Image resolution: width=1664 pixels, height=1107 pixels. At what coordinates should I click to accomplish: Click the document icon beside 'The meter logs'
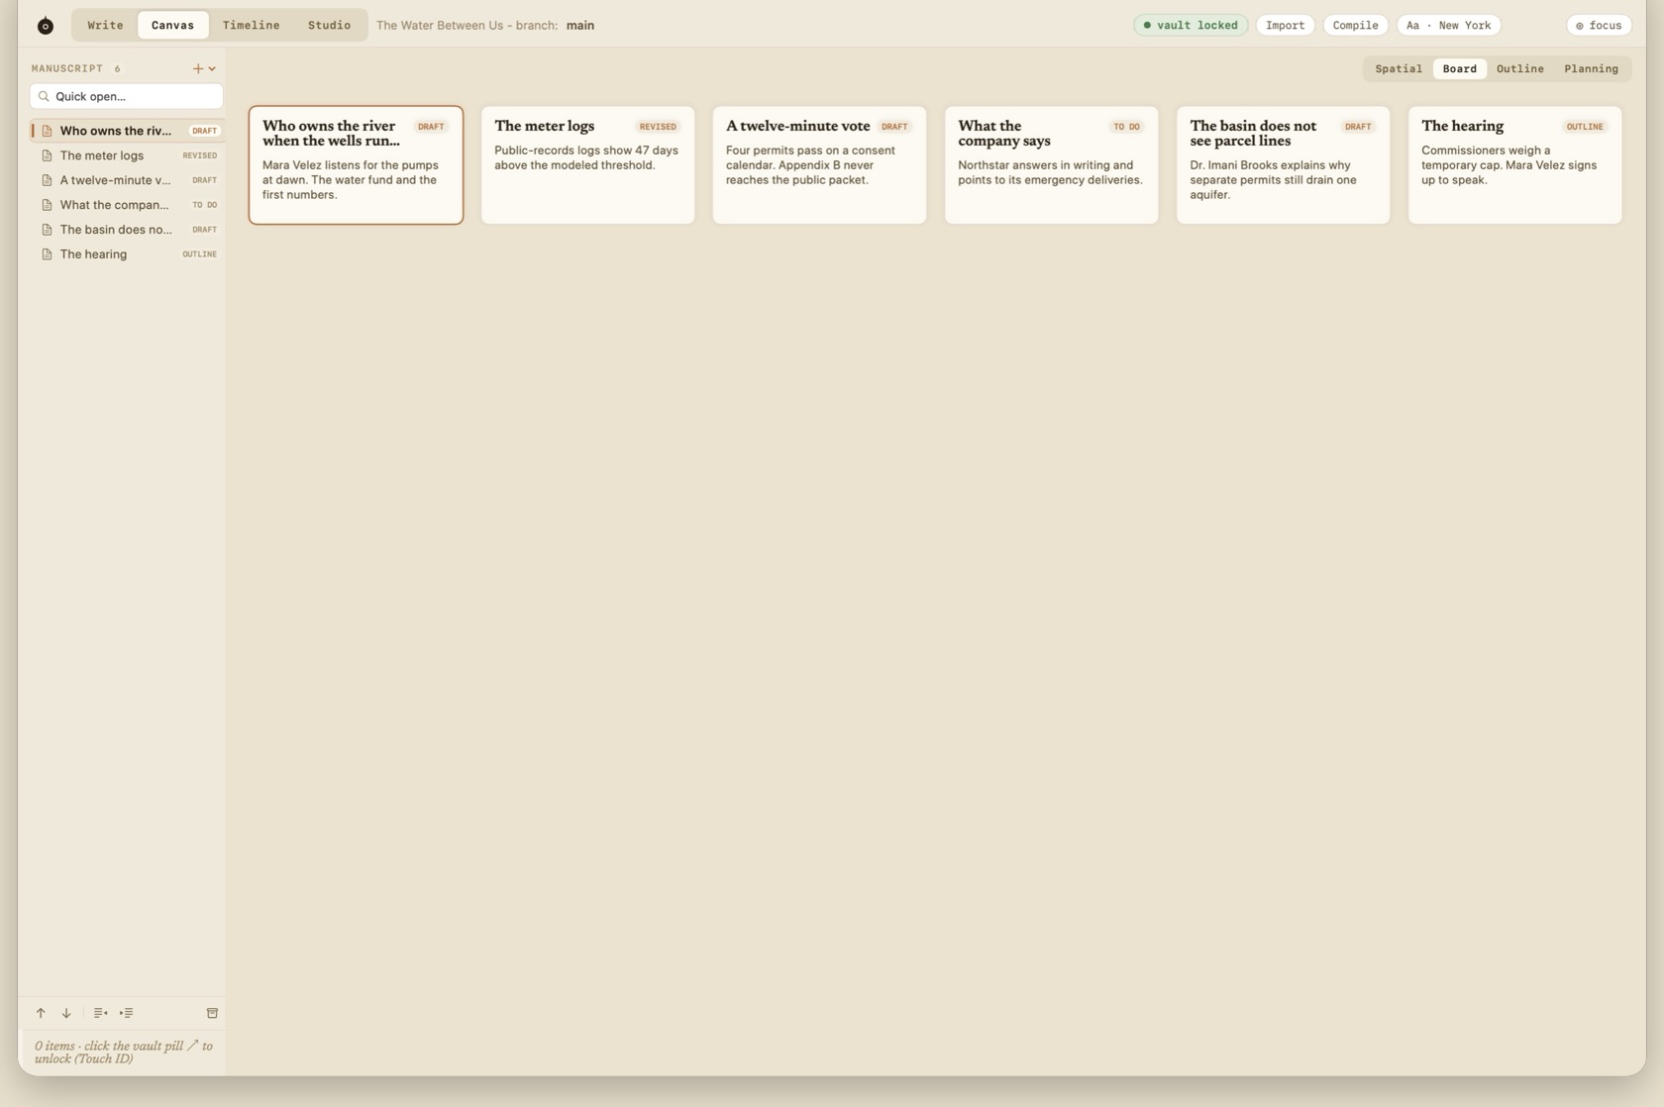[47, 155]
